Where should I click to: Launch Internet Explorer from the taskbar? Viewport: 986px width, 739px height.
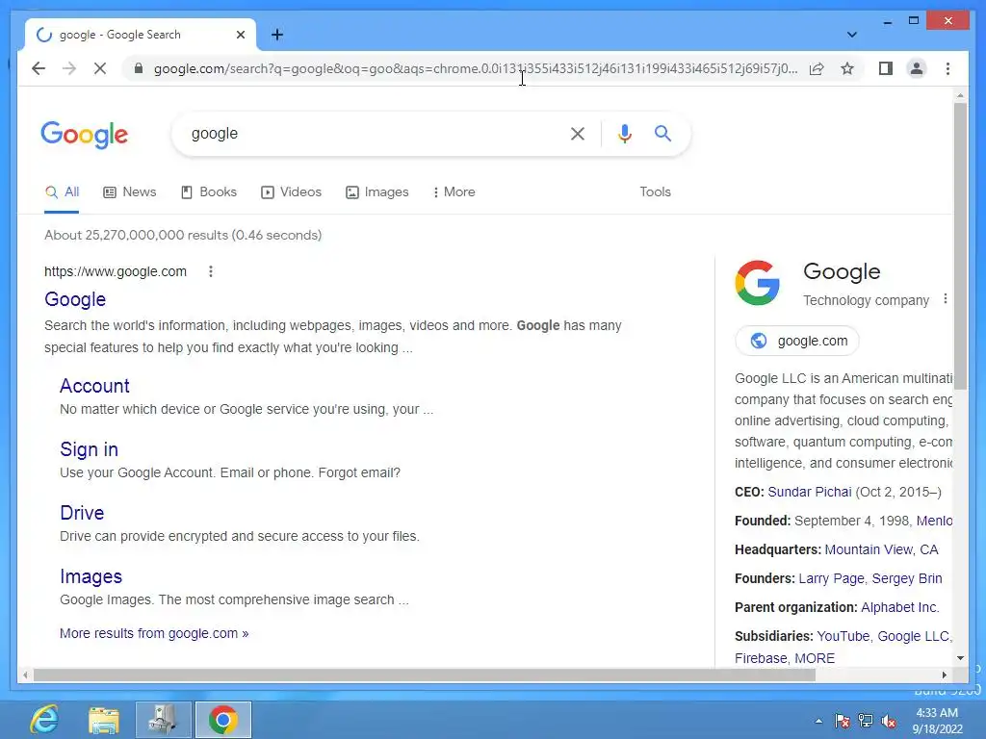pyautogui.click(x=44, y=720)
